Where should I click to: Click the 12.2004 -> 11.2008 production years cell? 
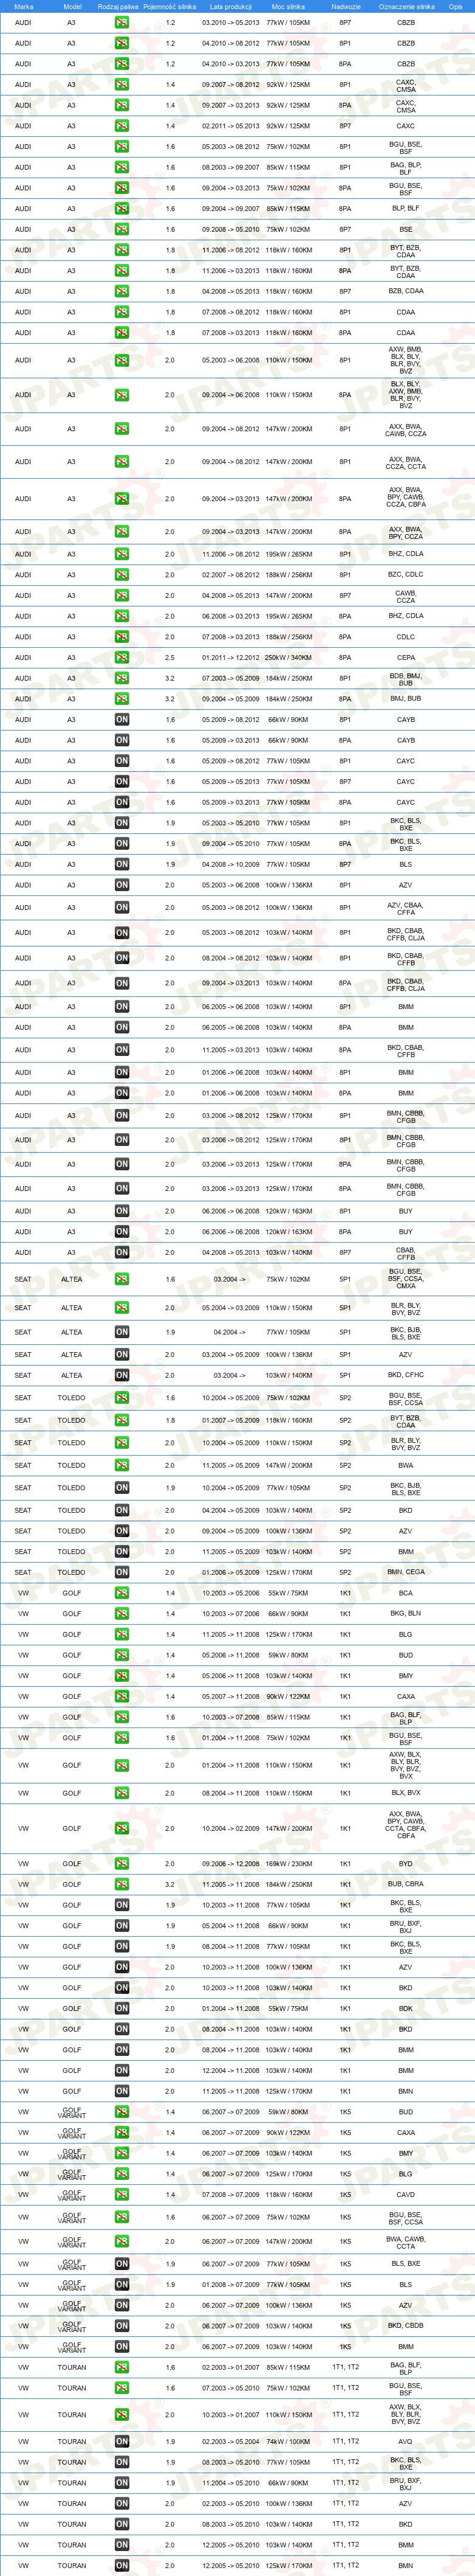tap(231, 2071)
